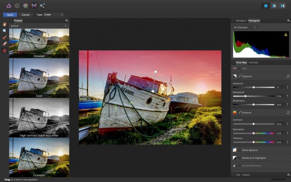Select the Overlay Paint brush tool
The image size is (291, 182).
click(4, 37)
